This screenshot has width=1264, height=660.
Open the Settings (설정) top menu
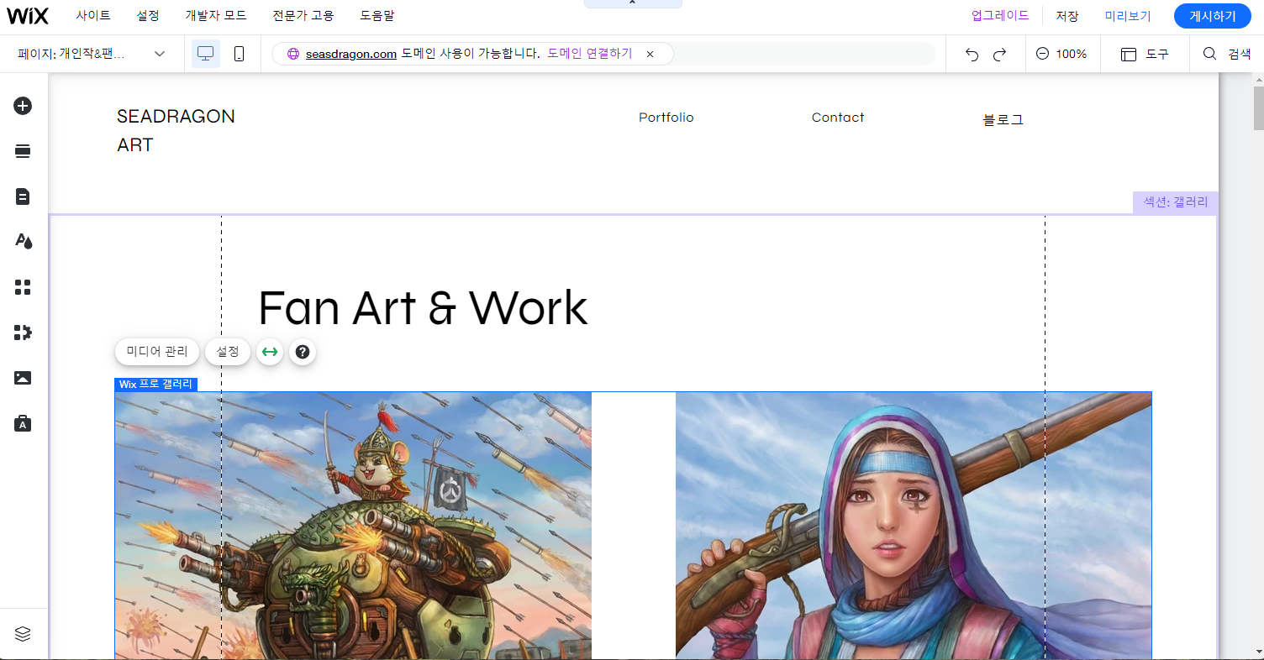pyautogui.click(x=148, y=15)
